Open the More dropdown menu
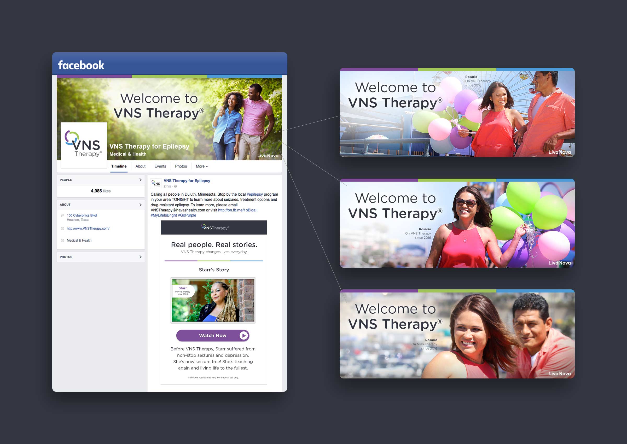627x444 pixels. click(x=202, y=166)
